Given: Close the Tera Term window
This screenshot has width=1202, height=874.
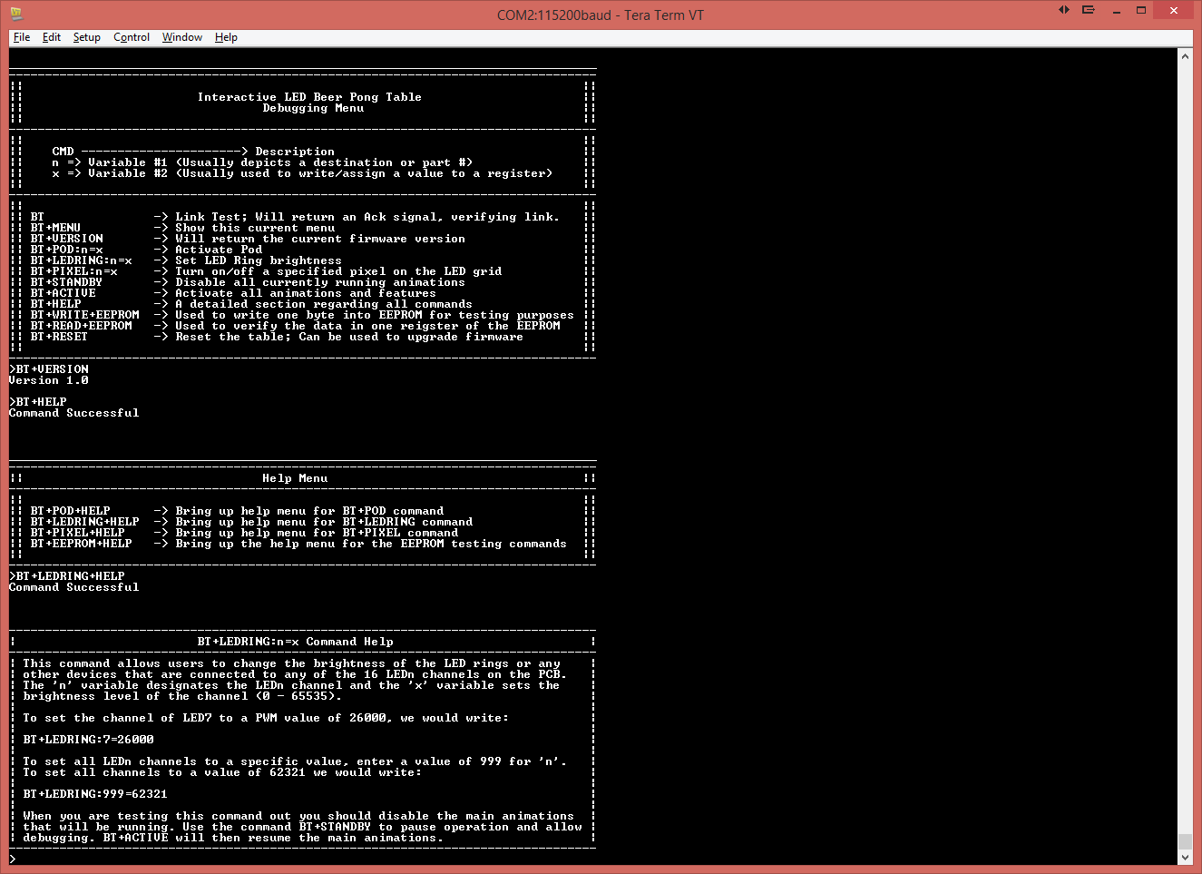Looking at the screenshot, I should (1174, 11).
